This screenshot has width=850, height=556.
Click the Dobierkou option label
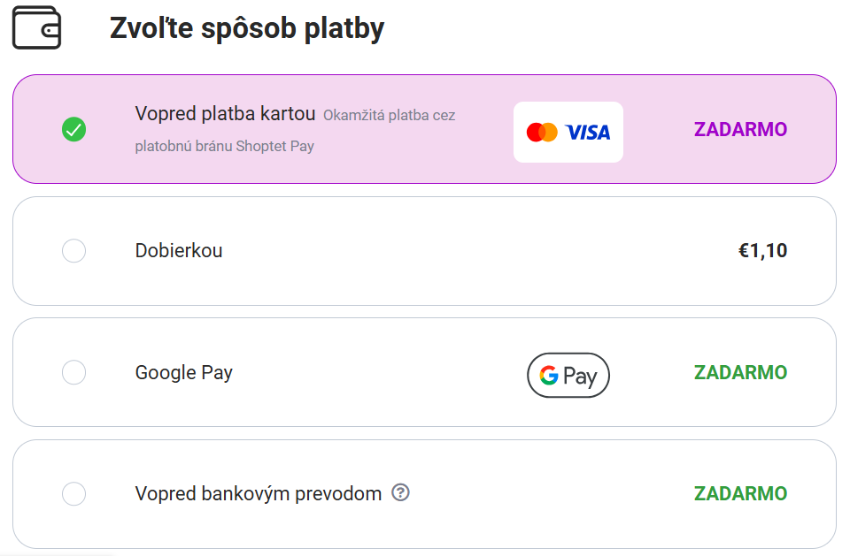(x=179, y=251)
